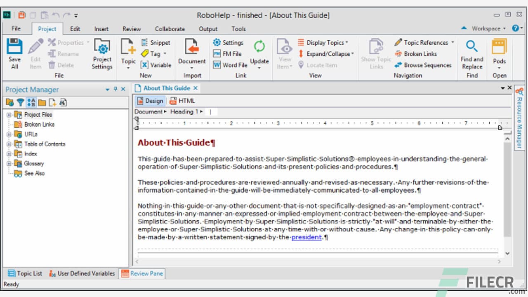Screen dimensions: 528x297
Task: Click the president hyperlink in document
Action: [306, 237]
